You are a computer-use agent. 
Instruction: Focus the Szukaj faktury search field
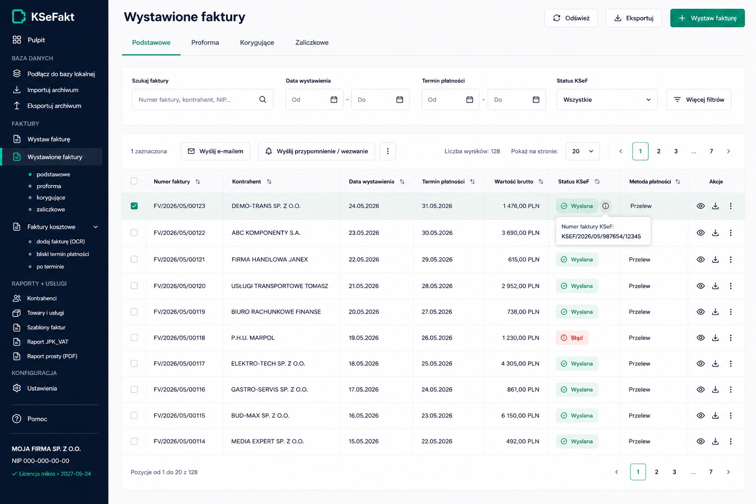click(x=202, y=99)
